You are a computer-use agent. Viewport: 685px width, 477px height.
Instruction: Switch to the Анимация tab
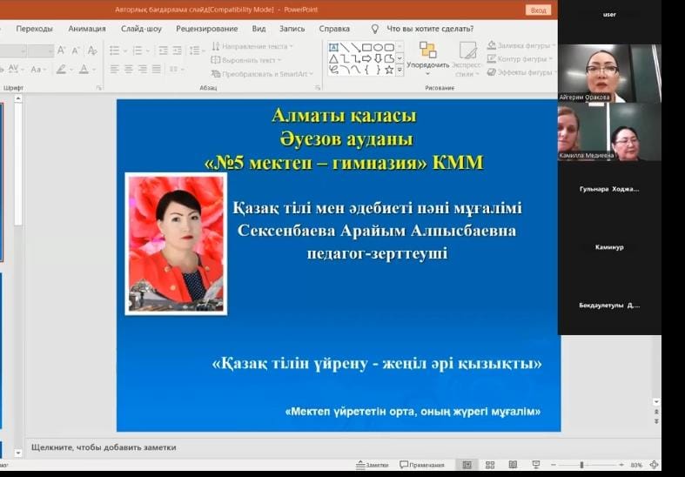[86, 29]
